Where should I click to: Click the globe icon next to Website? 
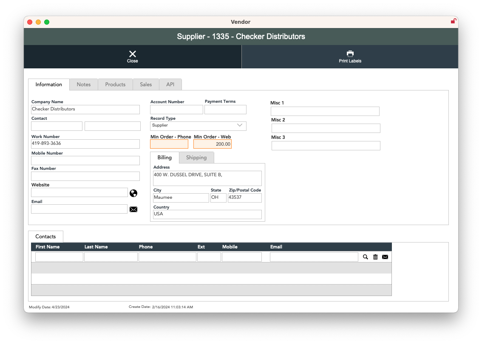(133, 193)
